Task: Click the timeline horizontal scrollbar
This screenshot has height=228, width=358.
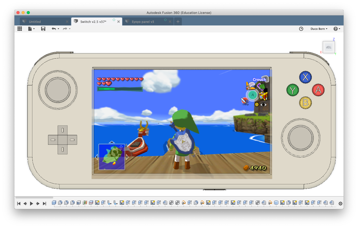Action: coord(34,197)
